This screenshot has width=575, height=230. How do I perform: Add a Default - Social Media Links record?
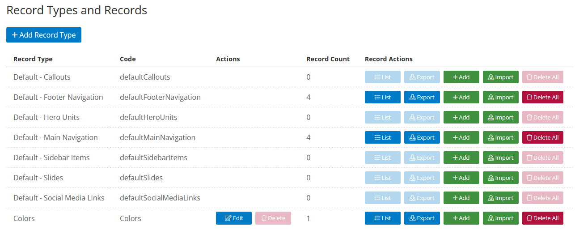pyautogui.click(x=461, y=198)
